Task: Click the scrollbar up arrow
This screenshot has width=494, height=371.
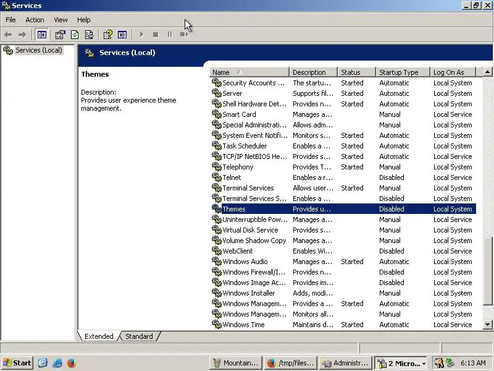Action: click(487, 72)
